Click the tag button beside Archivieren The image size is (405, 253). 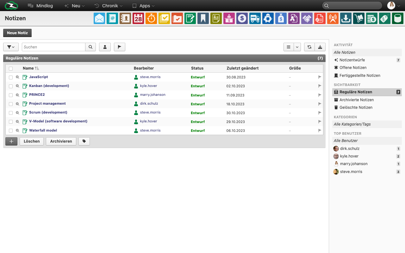click(84, 141)
